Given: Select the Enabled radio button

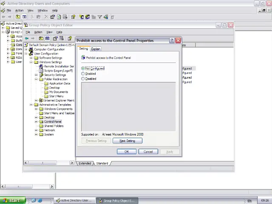Looking at the screenshot, I should point(83,74).
